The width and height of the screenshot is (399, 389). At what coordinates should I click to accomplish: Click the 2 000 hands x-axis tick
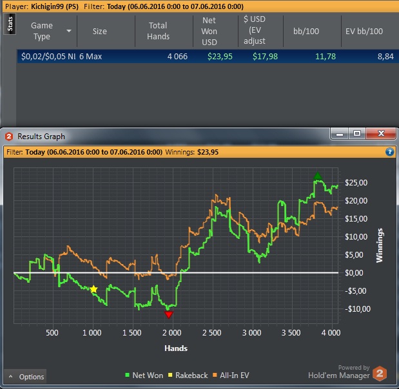tap(171, 332)
